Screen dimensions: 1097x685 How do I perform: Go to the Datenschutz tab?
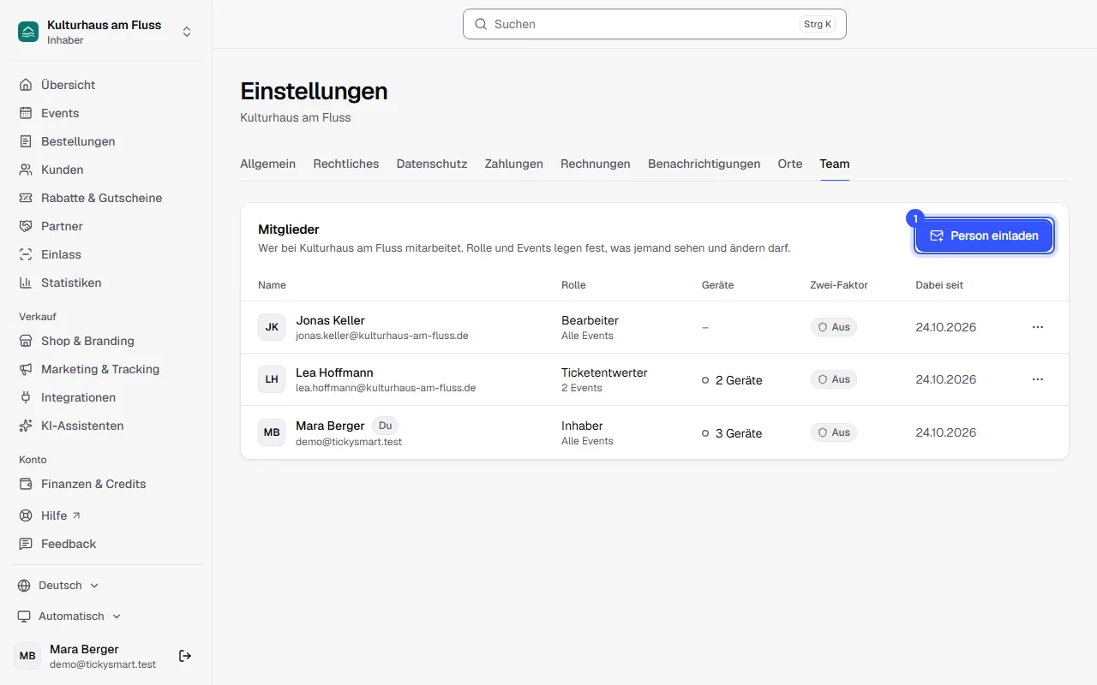pos(432,164)
